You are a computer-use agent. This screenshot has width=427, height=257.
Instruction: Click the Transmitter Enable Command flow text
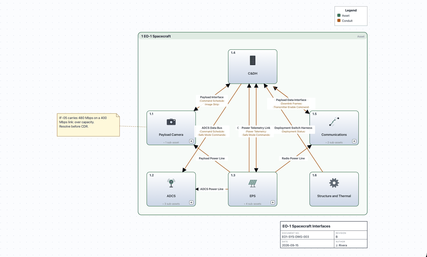pyautogui.click(x=291, y=107)
